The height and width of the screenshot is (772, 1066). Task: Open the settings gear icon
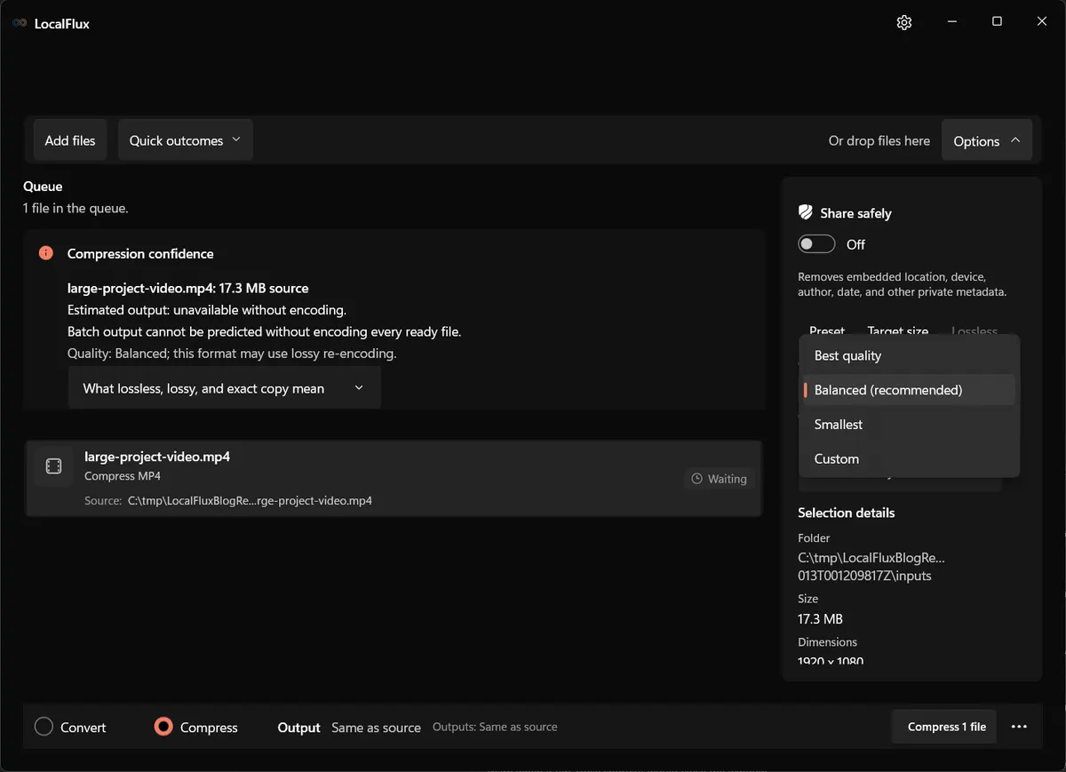tap(904, 22)
